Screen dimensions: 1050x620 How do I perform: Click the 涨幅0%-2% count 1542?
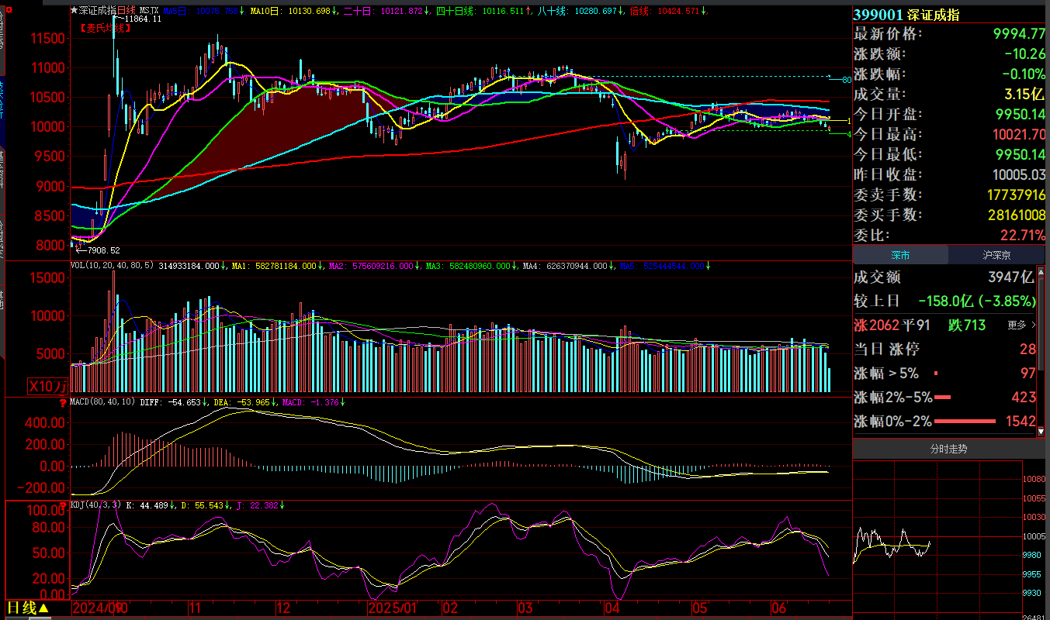(x=1019, y=422)
